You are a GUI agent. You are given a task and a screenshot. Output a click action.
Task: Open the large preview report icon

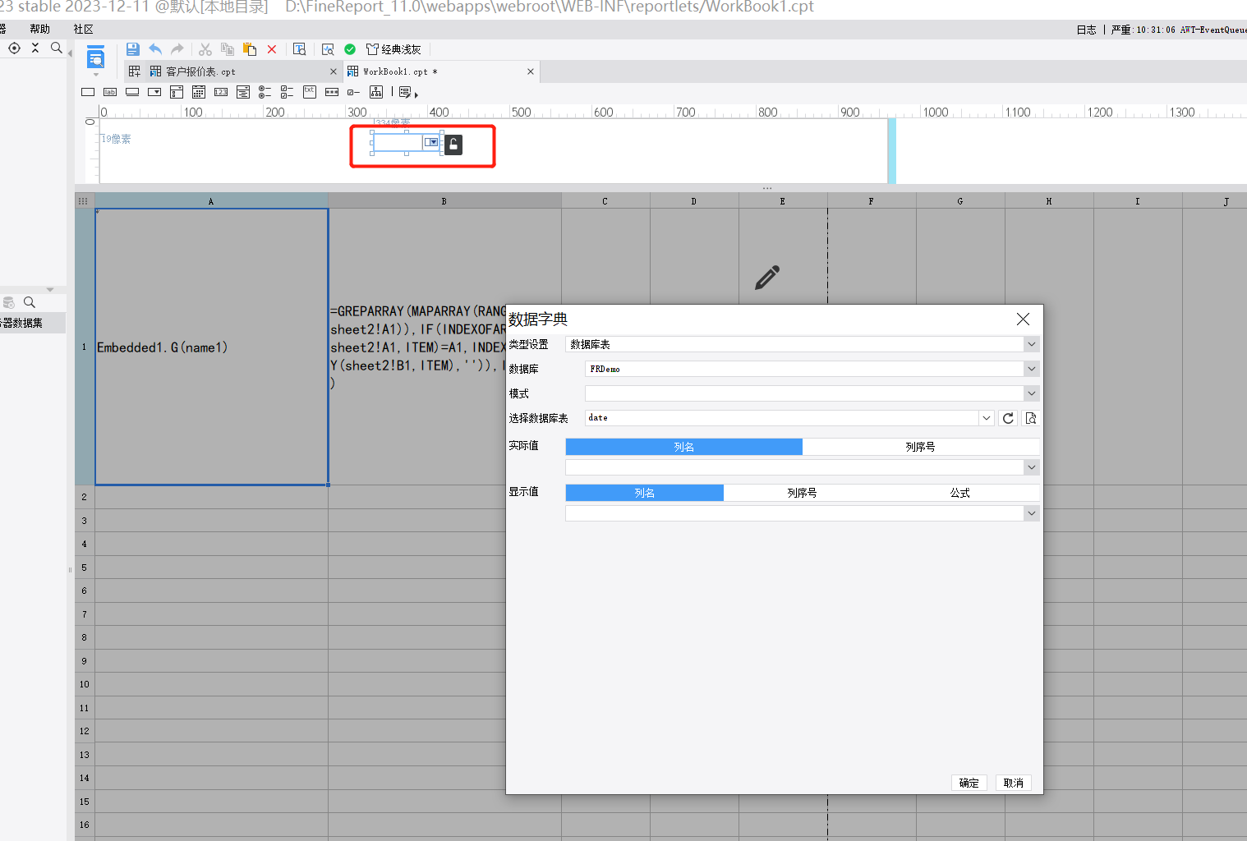95,57
